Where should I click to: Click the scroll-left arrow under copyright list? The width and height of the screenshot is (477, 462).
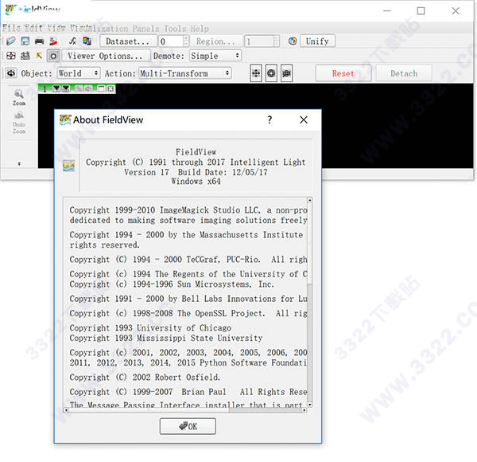[66, 410]
